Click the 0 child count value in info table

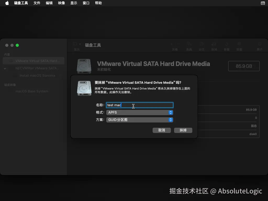[x=256, y=118]
